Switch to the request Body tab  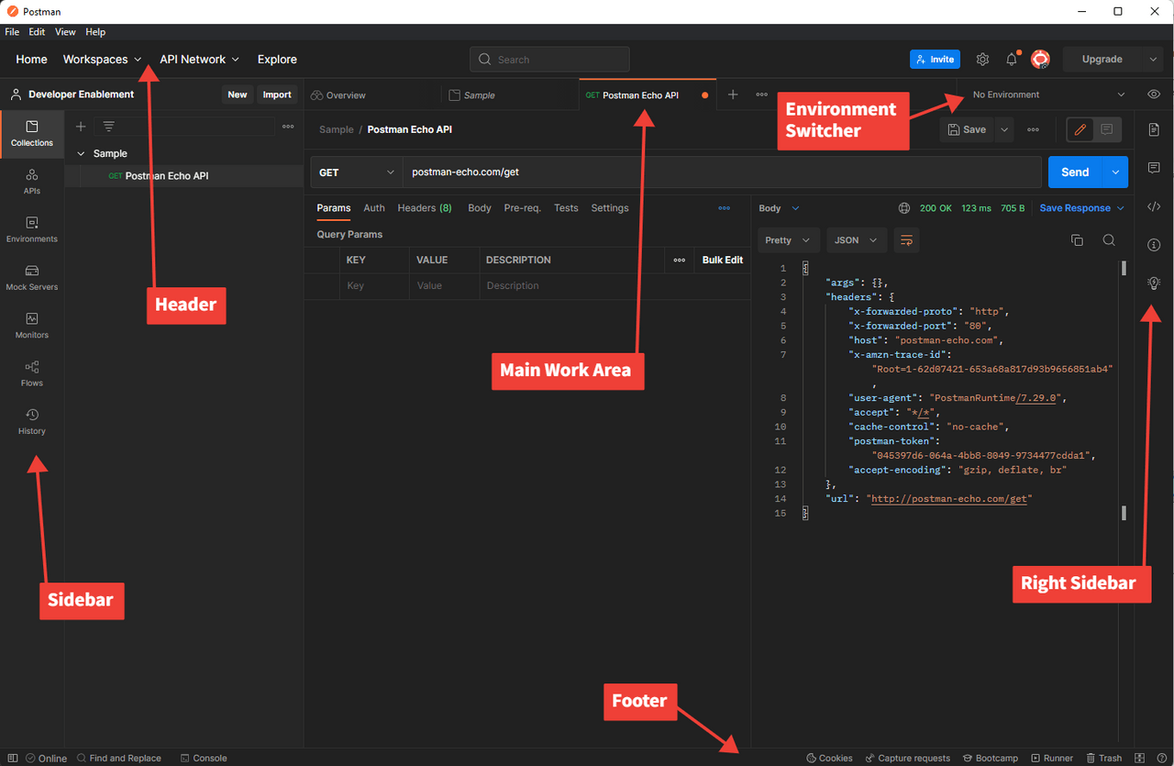pyautogui.click(x=480, y=208)
